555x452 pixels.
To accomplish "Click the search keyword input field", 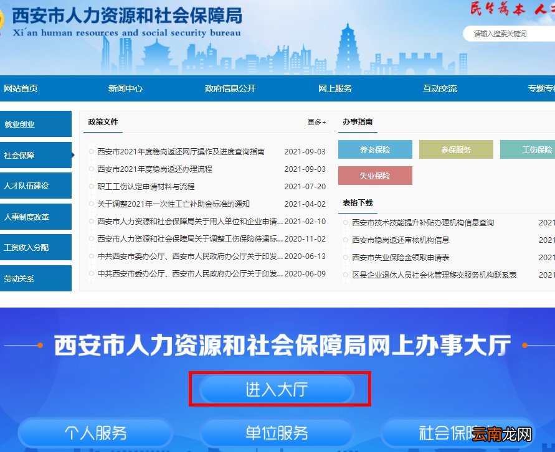I will (x=509, y=34).
